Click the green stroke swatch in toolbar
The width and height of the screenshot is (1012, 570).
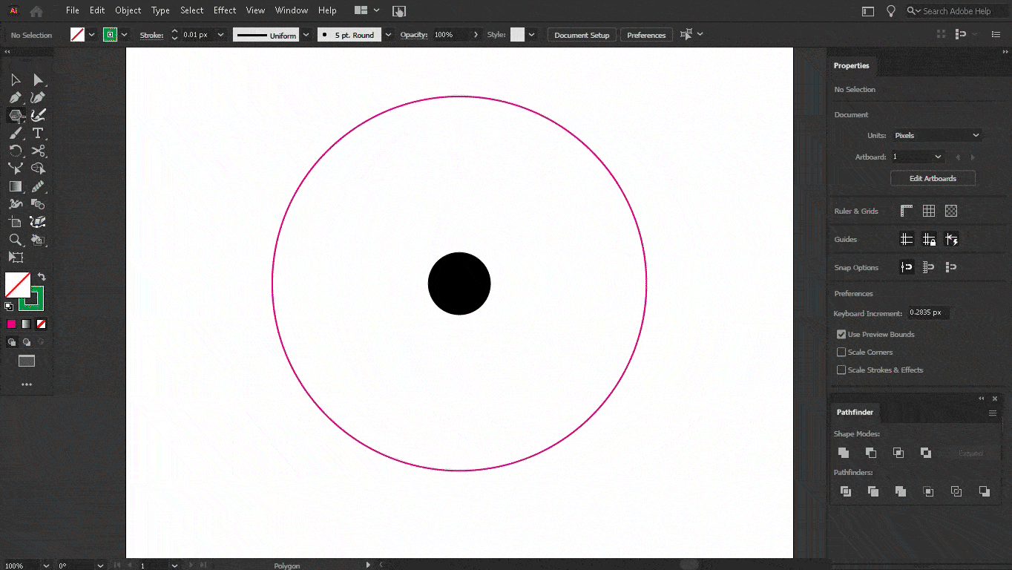pyautogui.click(x=32, y=298)
